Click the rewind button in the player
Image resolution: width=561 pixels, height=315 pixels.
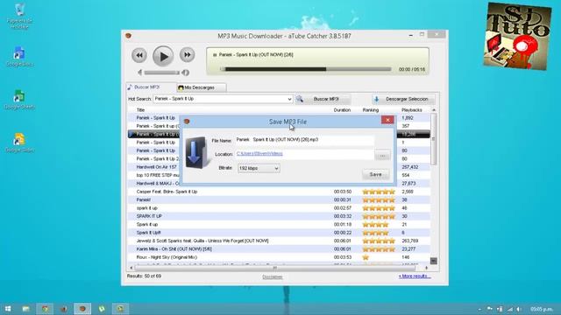click(139, 55)
